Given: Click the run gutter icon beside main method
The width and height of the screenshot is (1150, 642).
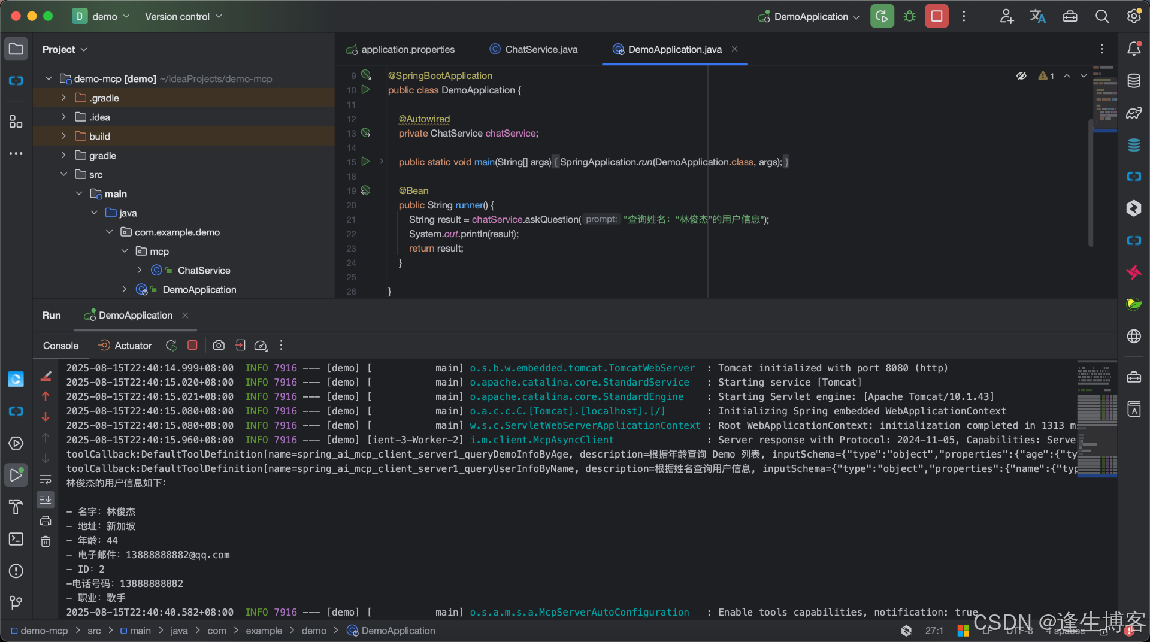Looking at the screenshot, I should click(x=365, y=162).
